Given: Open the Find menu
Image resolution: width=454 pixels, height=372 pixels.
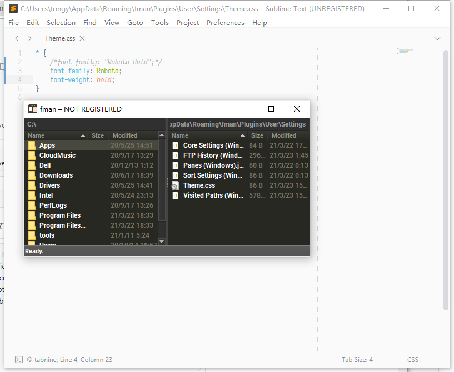Looking at the screenshot, I should [90, 23].
